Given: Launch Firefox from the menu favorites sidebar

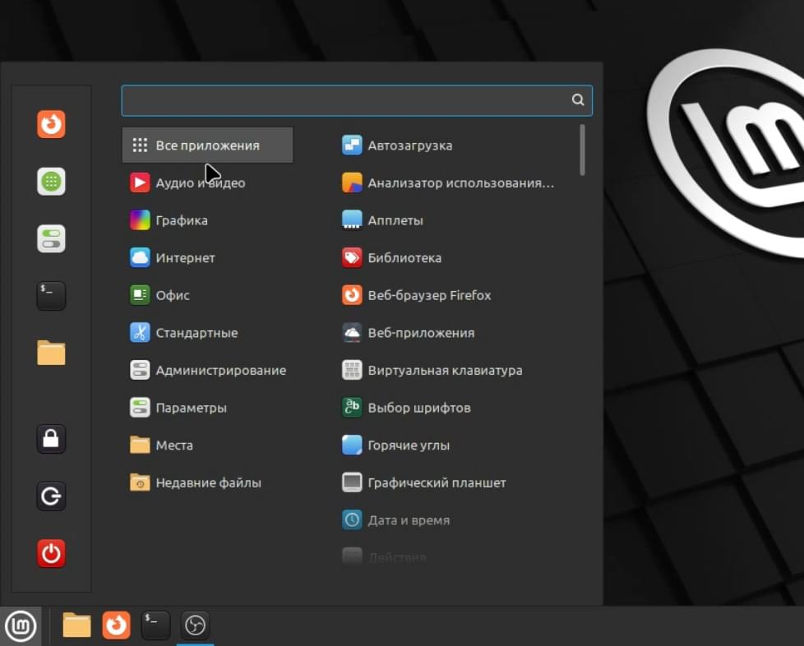Looking at the screenshot, I should 51,124.
